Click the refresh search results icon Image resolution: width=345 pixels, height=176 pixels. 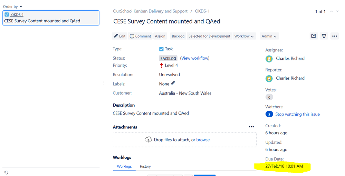pos(6,173)
